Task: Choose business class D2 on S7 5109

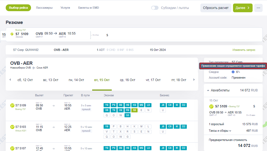Action: pyautogui.click(x=184, y=105)
